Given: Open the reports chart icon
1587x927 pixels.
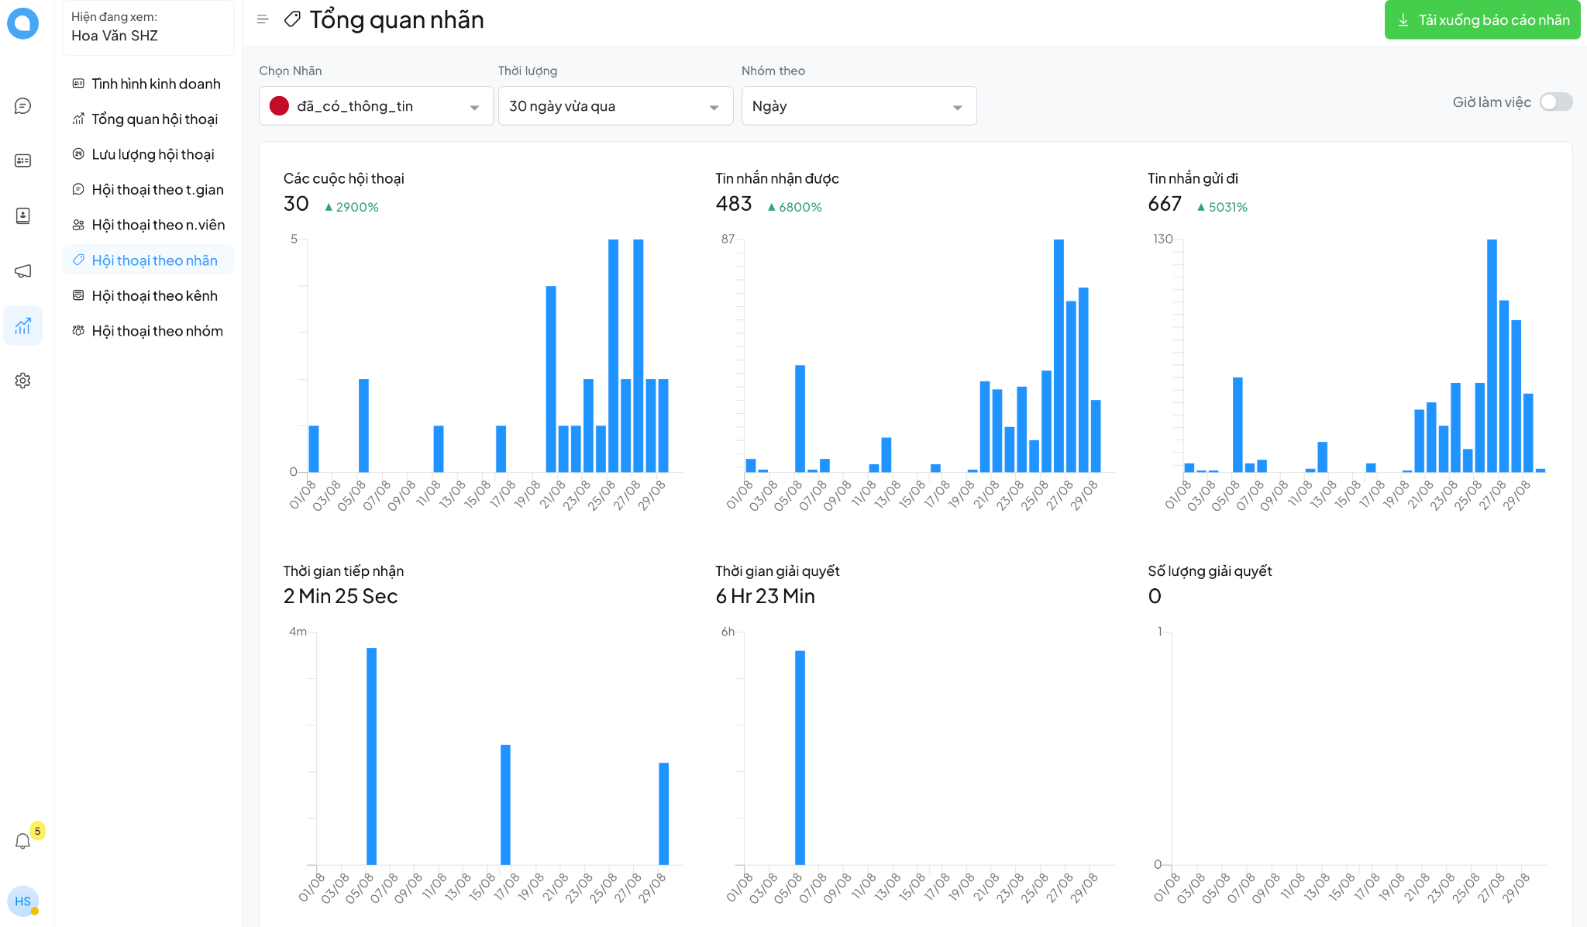Looking at the screenshot, I should (22, 326).
